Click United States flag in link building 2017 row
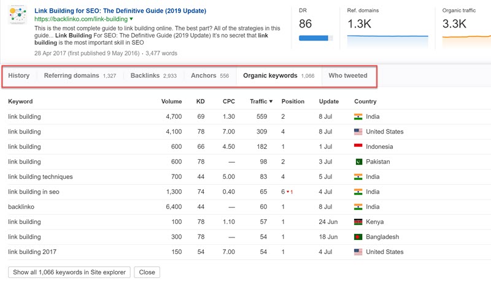 358,252
